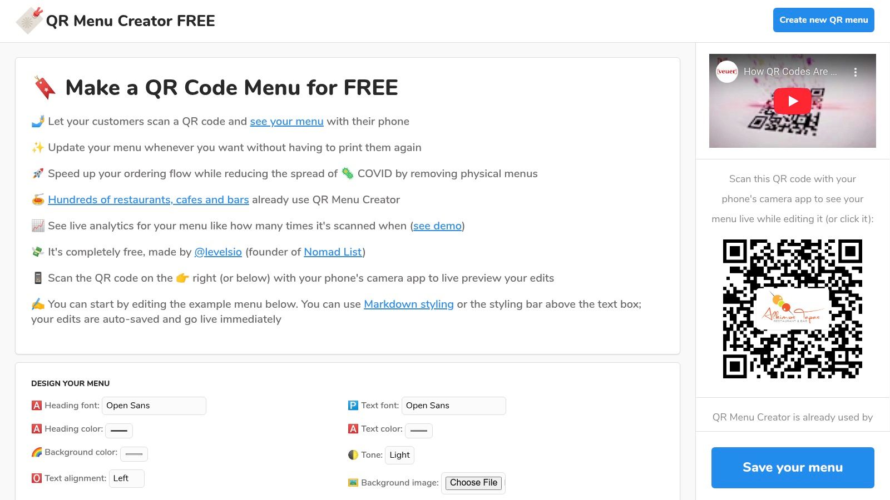The width and height of the screenshot is (890, 500).
Task: Click QR Menu Creator is already used by text
Action: point(793,417)
